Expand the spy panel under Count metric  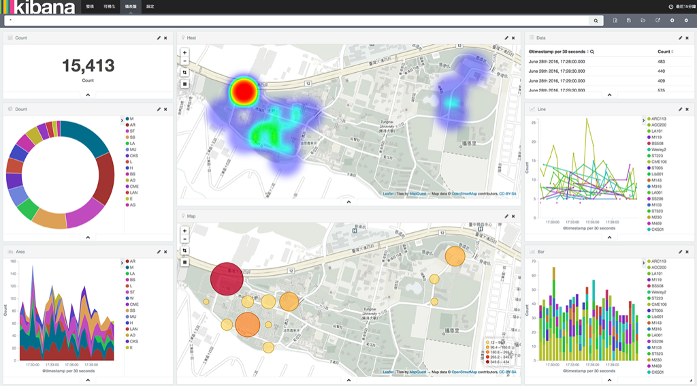(x=88, y=95)
